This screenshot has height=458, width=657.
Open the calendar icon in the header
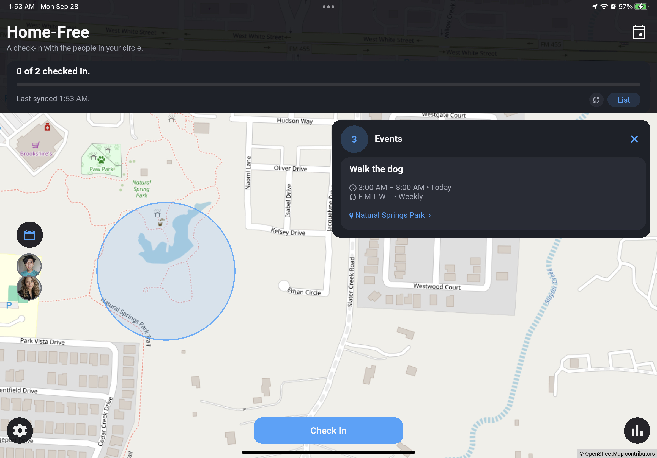(638, 32)
